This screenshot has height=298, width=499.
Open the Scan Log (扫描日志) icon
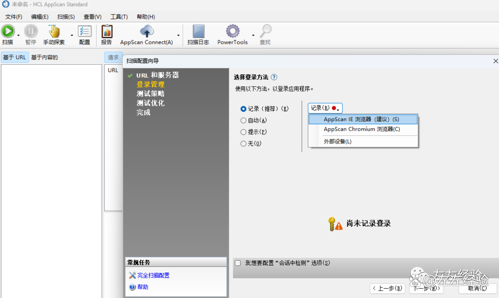198,31
